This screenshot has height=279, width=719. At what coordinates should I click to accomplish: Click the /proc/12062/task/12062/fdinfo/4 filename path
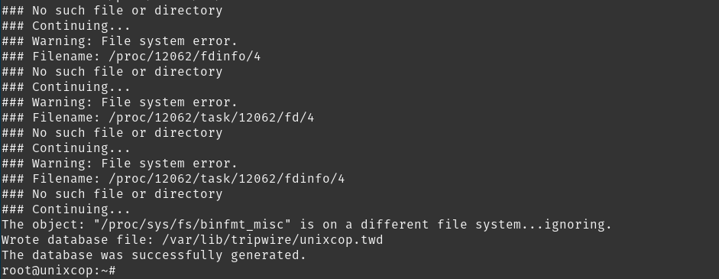[x=226, y=179]
